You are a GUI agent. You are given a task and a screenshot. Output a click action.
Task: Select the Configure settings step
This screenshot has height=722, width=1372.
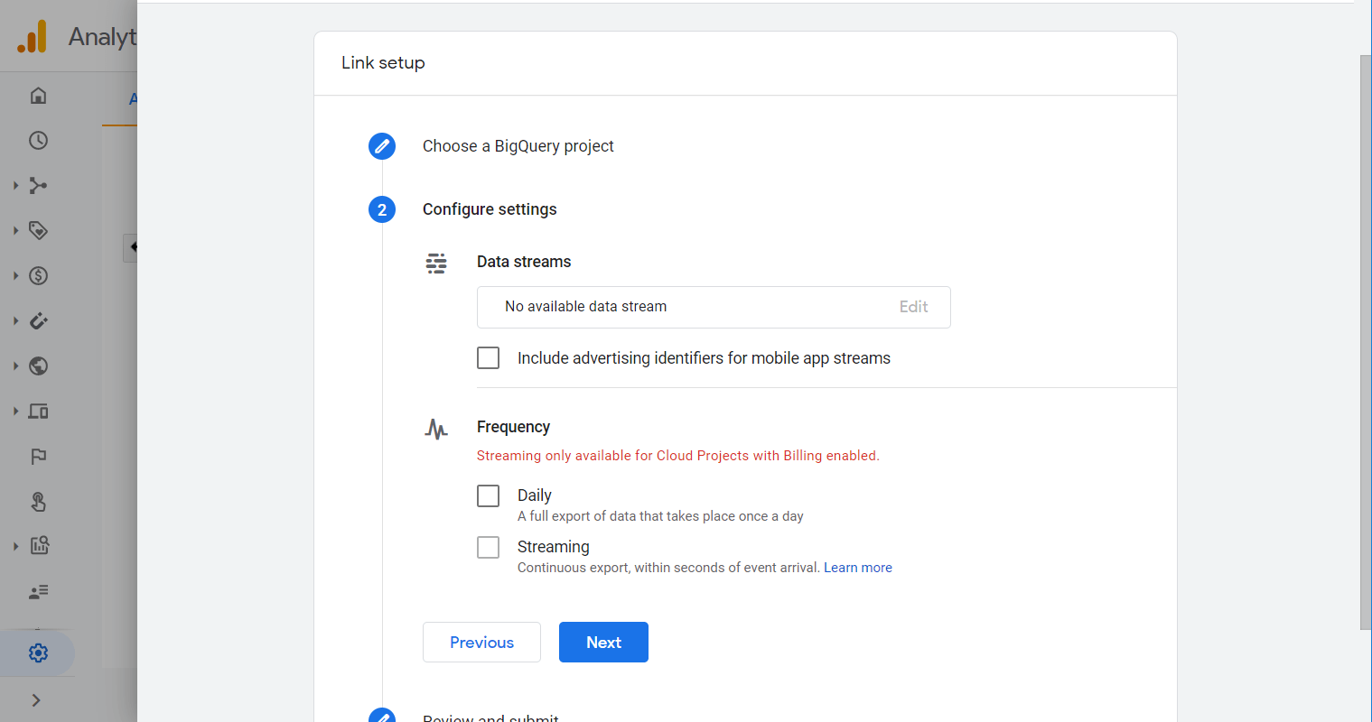pos(490,209)
